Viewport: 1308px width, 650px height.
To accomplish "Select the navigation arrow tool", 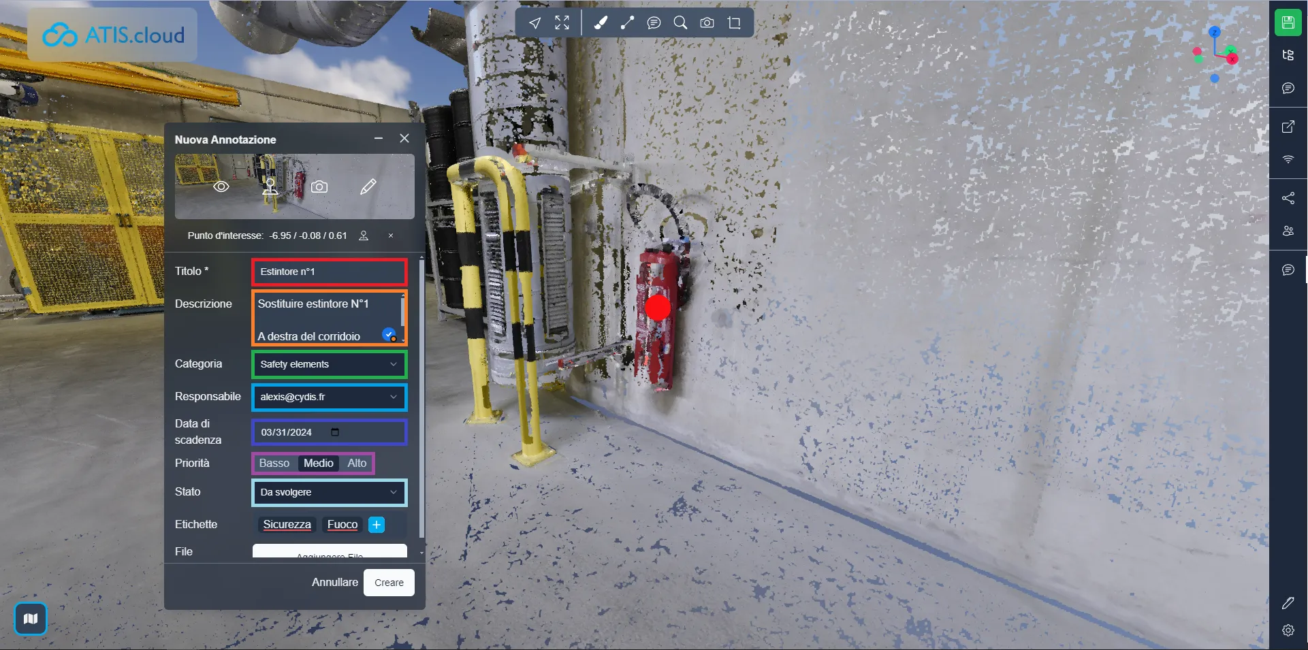I will point(535,23).
